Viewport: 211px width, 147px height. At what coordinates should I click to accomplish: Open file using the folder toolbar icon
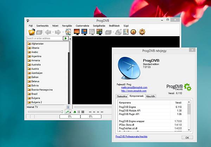tap(32, 32)
